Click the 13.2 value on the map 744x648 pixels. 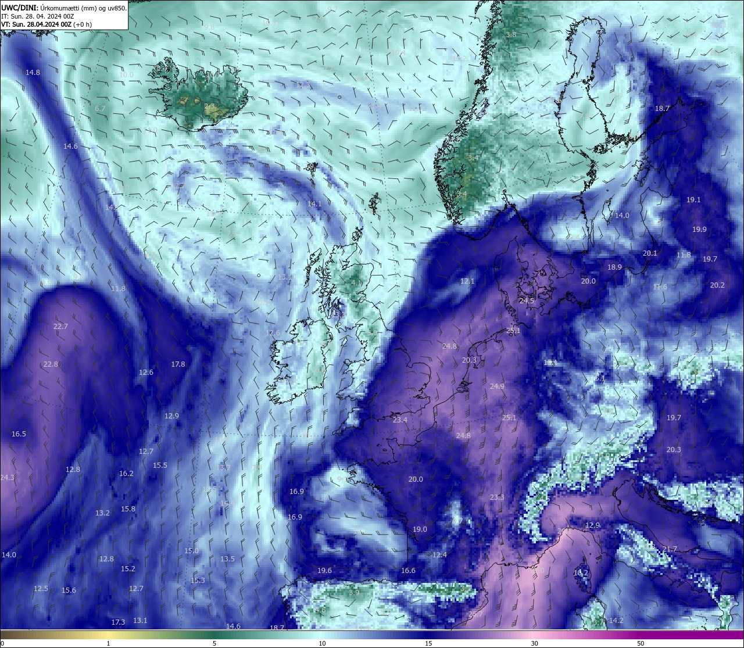pos(102,513)
